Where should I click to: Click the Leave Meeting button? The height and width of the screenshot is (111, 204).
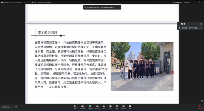pyautogui.click(x=200, y=107)
